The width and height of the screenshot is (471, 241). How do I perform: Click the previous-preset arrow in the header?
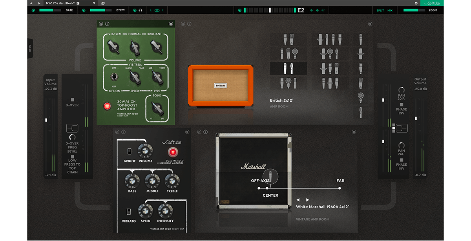point(31,3)
